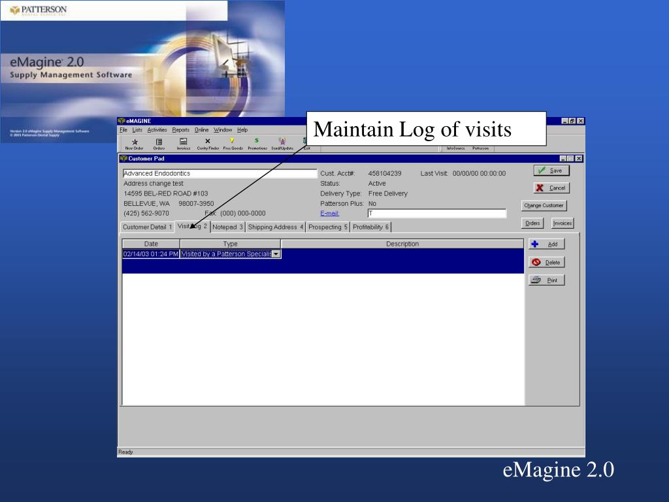
Task: Click the Cancel button
Action: click(x=551, y=188)
